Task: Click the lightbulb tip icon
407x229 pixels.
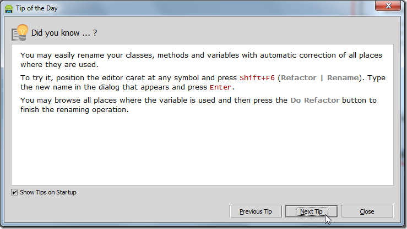Action: (19, 32)
